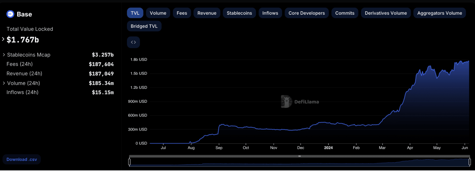This screenshot has height=171, width=475.
Task: Click the right handle of range slider
Action: [469, 162]
